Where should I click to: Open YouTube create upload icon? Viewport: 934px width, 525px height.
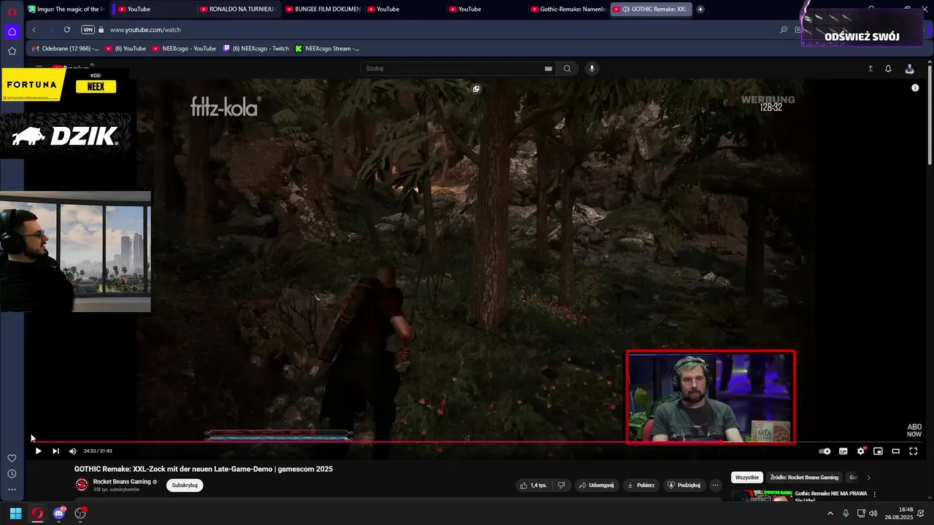[x=870, y=69]
